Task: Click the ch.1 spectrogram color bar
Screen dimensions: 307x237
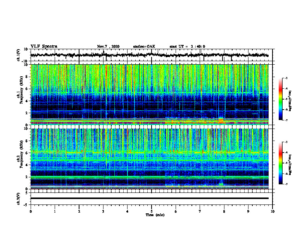Action: click(x=280, y=99)
